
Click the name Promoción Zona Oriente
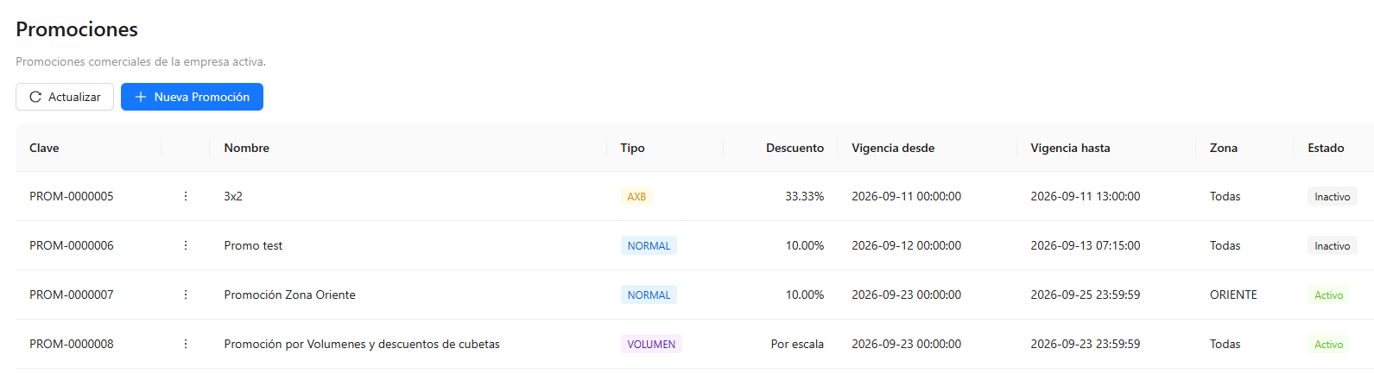(289, 295)
